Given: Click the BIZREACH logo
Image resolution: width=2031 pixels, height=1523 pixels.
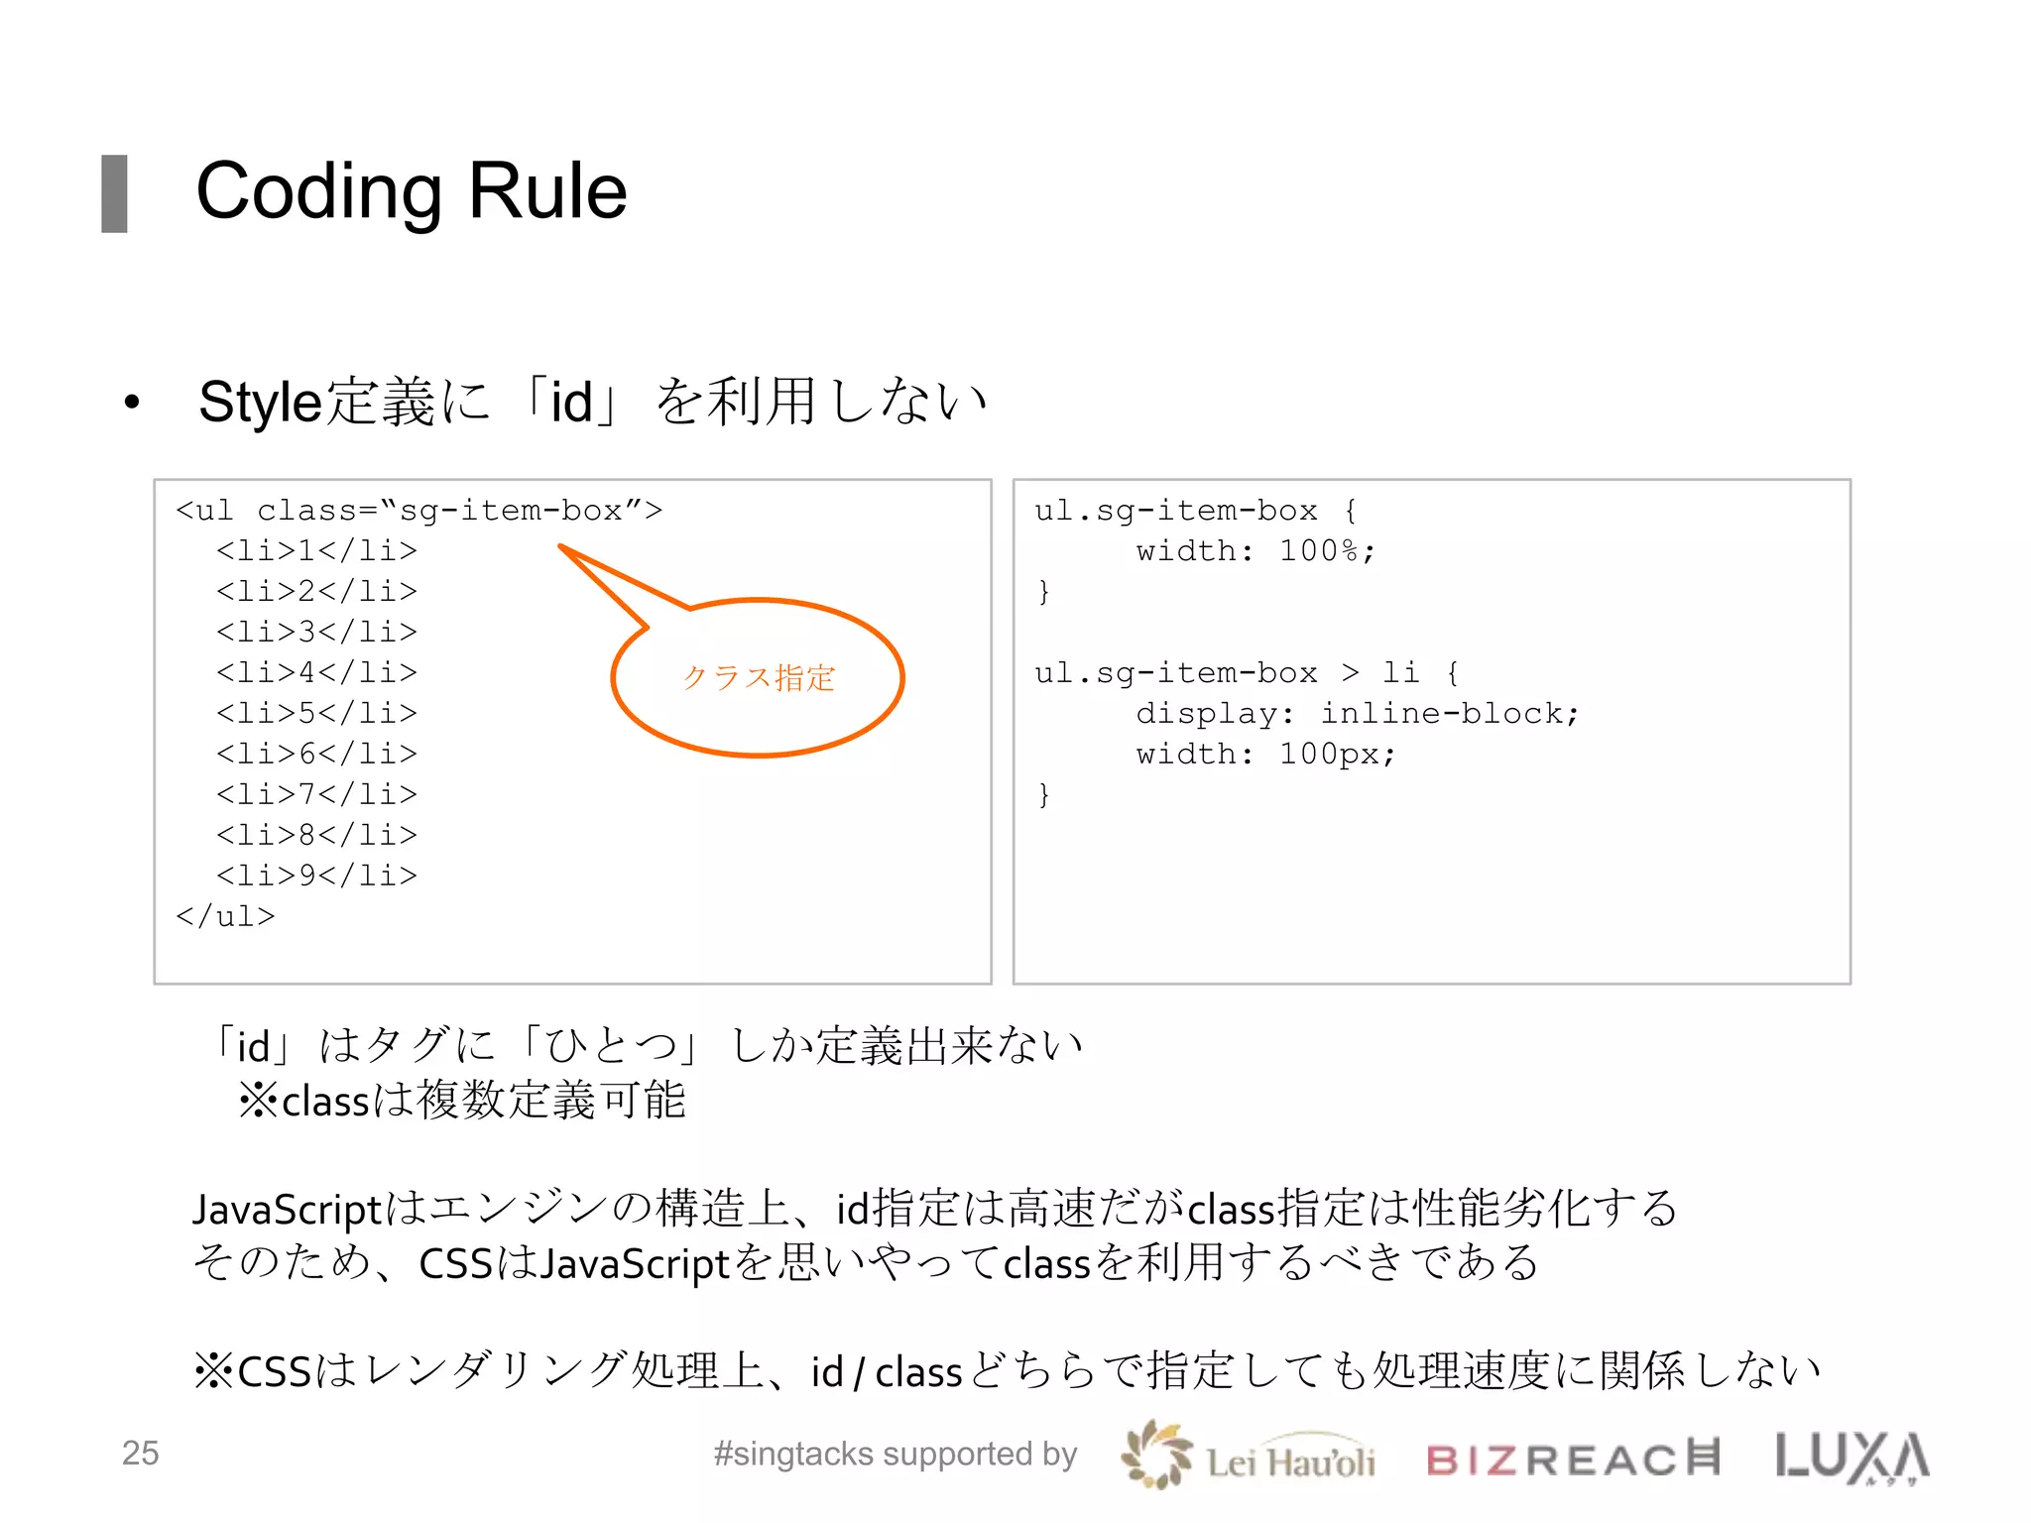Looking at the screenshot, I should click(x=1573, y=1459).
